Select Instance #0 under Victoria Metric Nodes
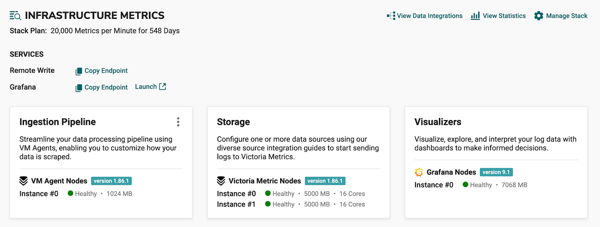 pyautogui.click(x=236, y=194)
